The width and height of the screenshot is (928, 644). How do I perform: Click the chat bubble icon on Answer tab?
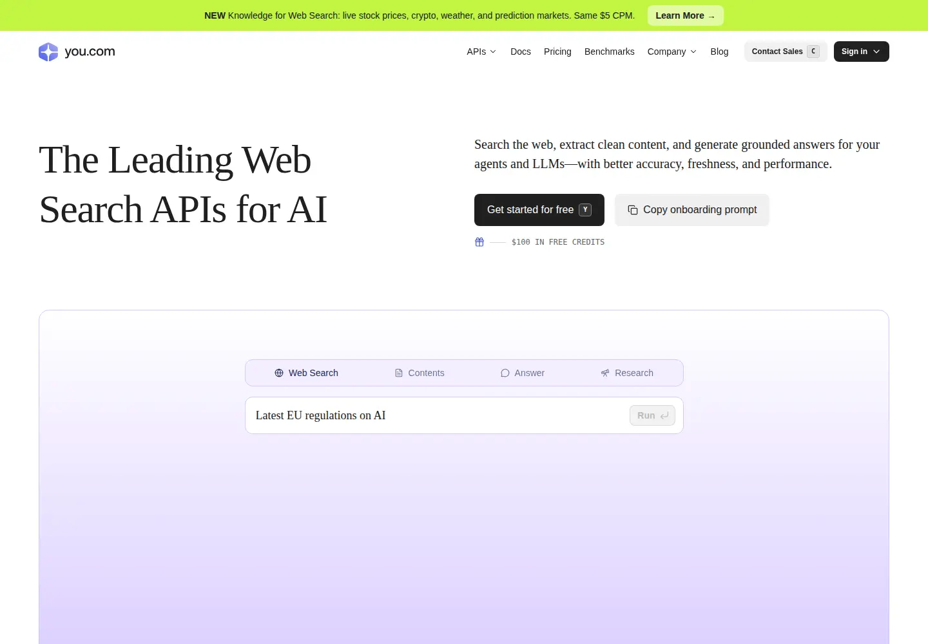pyautogui.click(x=505, y=373)
